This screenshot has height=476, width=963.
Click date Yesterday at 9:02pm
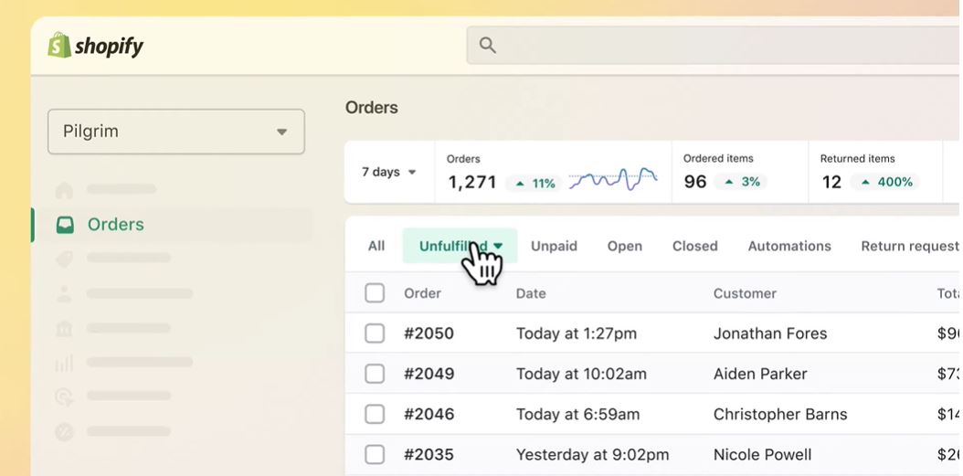(592, 454)
